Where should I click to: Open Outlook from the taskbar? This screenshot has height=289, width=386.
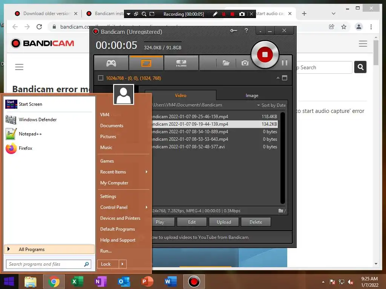point(124,281)
